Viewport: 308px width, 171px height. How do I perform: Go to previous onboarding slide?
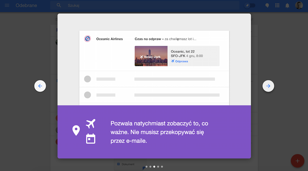(x=40, y=86)
